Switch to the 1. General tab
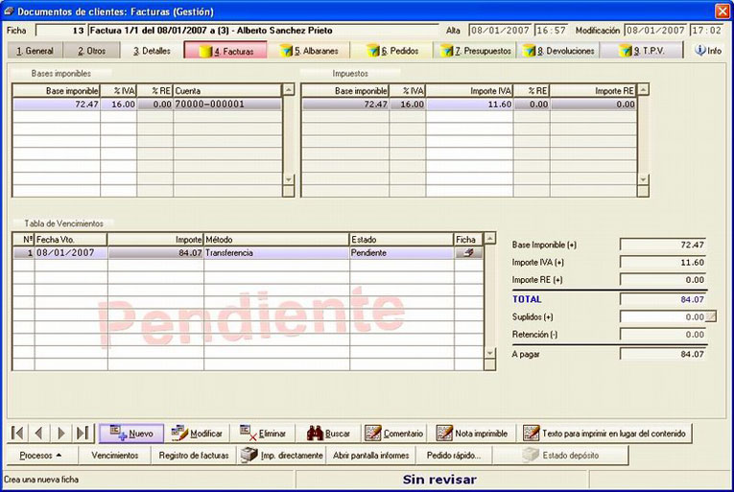 pyautogui.click(x=35, y=51)
